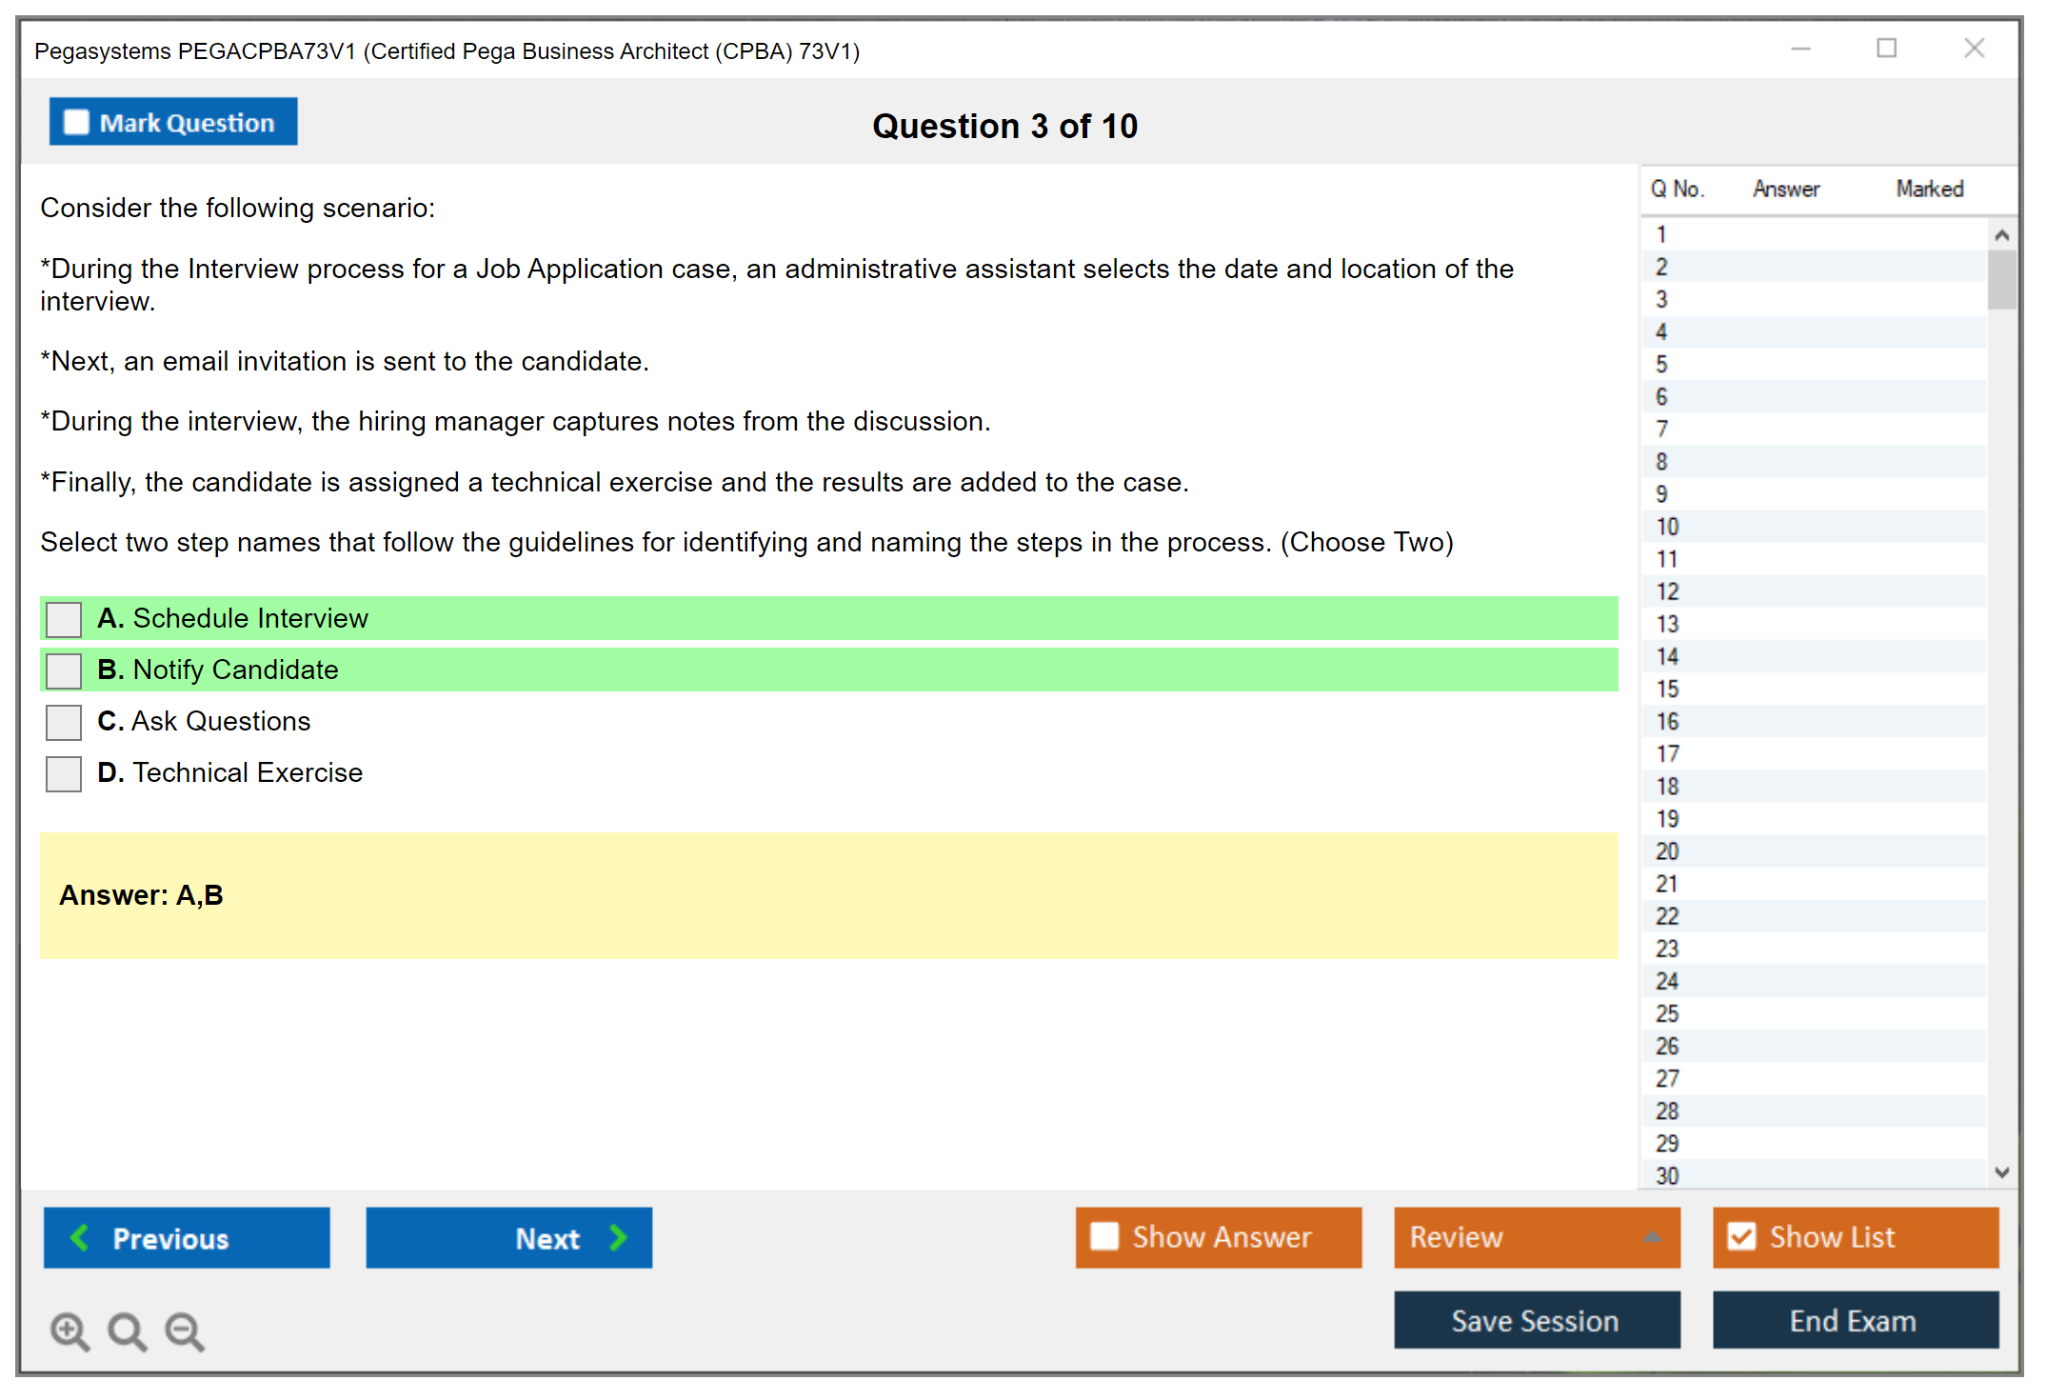Click the right chevron on Next button
2047x1400 pixels.
coord(618,1237)
